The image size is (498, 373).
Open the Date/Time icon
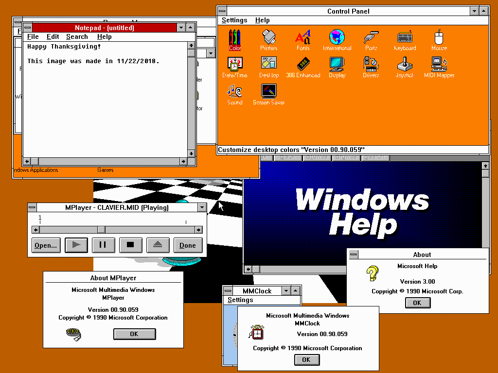(235, 66)
